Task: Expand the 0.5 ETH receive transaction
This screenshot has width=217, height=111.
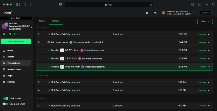Action: pyautogui.click(x=209, y=50)
